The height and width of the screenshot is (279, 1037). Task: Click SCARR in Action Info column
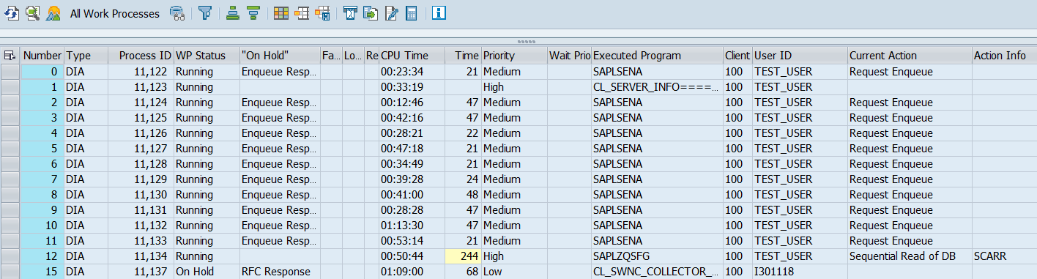(1004, 256)
